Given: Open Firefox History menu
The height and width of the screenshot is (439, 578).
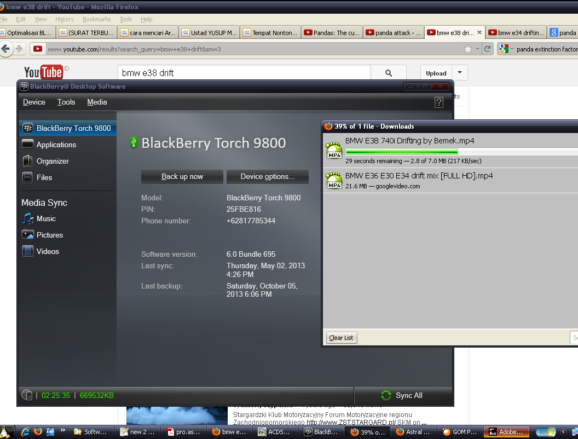Looking at the screenshot, I should pyautogui.click(x=65, y=19).
